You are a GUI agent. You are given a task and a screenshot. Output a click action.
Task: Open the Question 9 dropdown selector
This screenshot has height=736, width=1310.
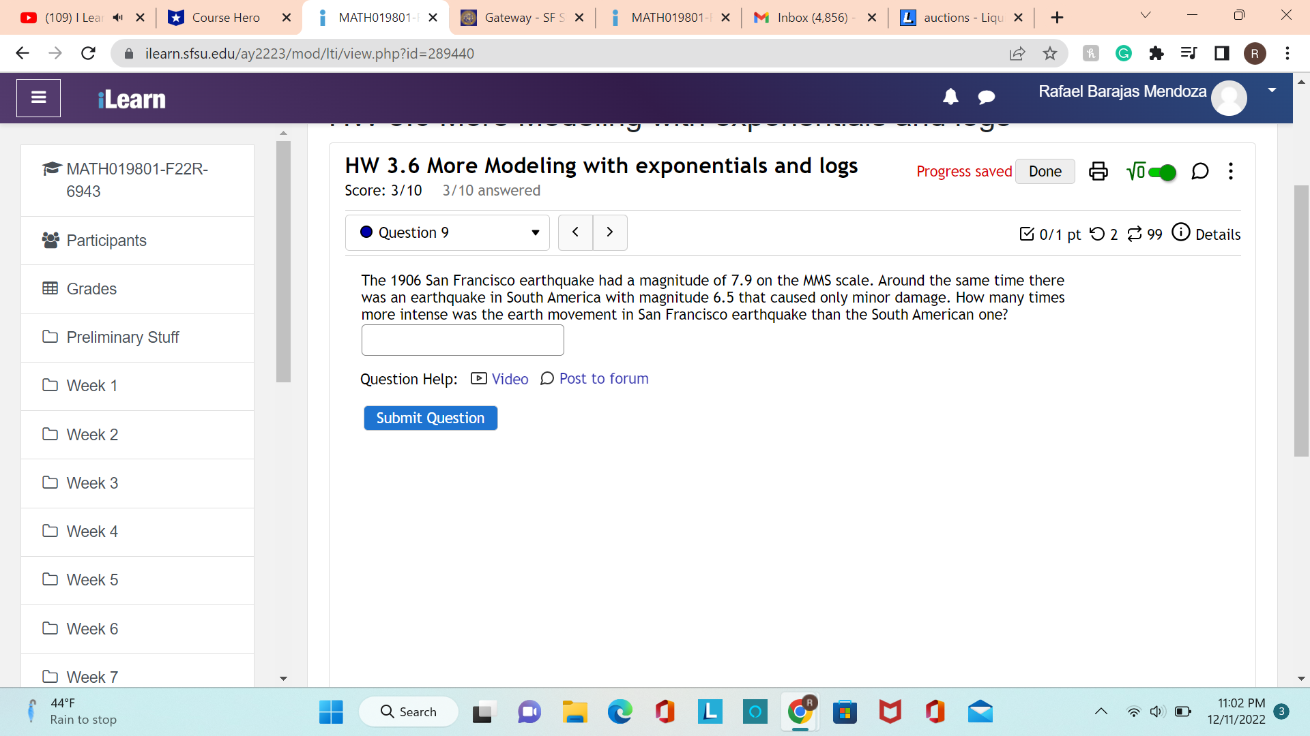(448, 233)
